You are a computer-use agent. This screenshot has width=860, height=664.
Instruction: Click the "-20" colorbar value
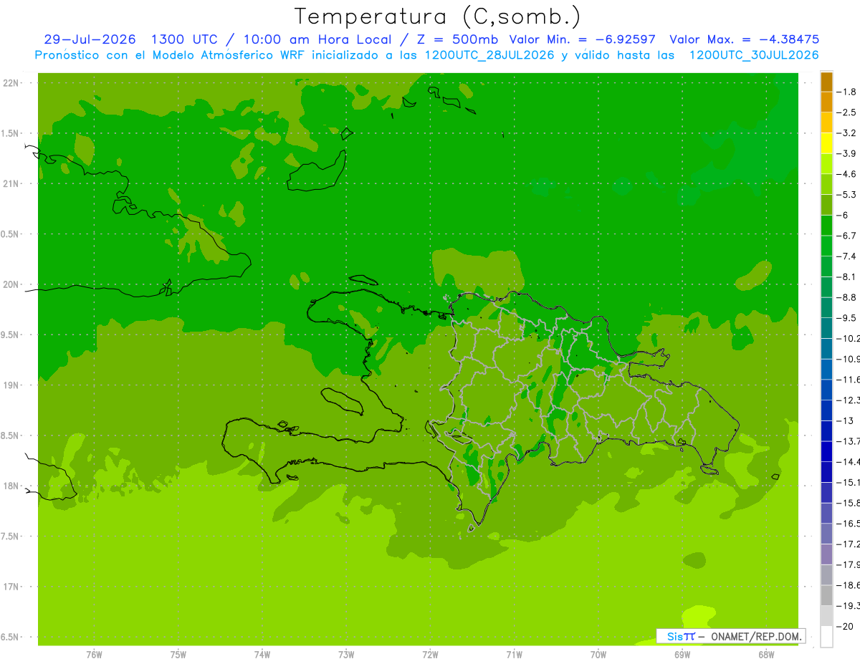[x=845, y=626]
